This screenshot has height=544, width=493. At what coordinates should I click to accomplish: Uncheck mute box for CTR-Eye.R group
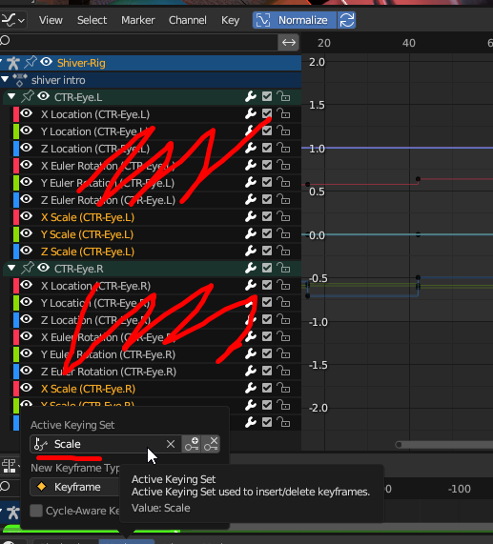(267, 268)
